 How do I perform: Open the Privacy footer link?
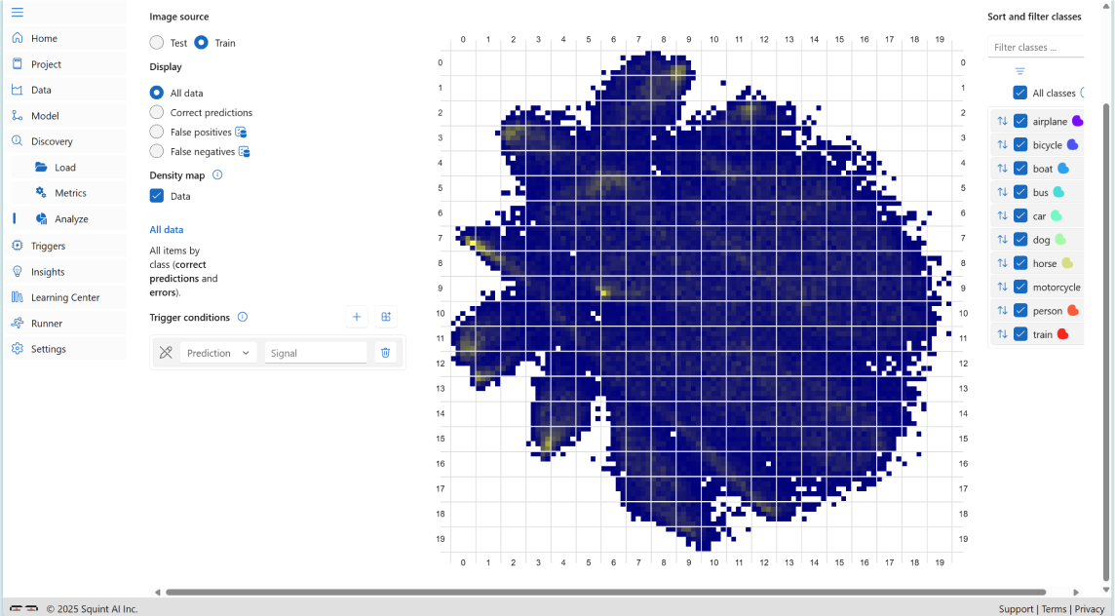(1090, 609)
